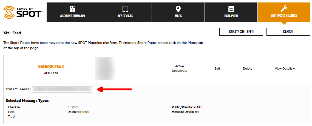Image resolution: width=312 pixels, height=126 pixels.
Task: Click the Data Push database icon
Action: [x=231, y=9]
